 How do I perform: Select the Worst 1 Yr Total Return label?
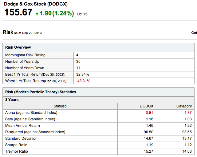point(36,81)
